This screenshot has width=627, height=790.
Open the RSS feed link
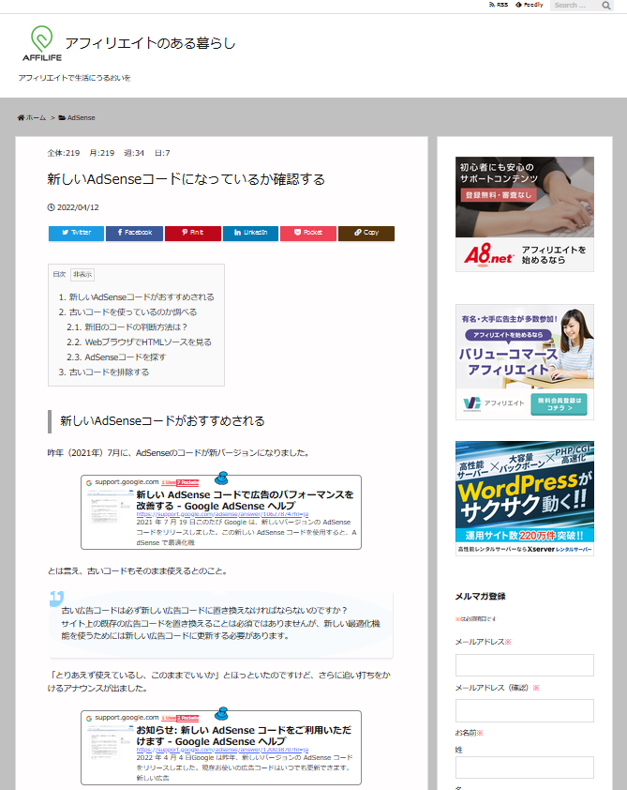(x=499, y=5)
